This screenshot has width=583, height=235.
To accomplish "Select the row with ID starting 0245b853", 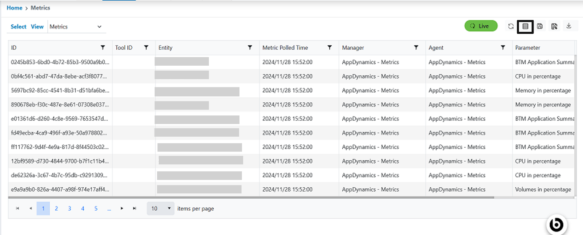I will 60,62.
